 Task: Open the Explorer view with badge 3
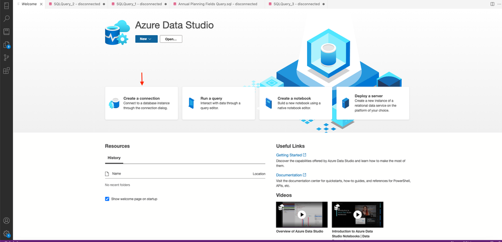pos(7,45)
